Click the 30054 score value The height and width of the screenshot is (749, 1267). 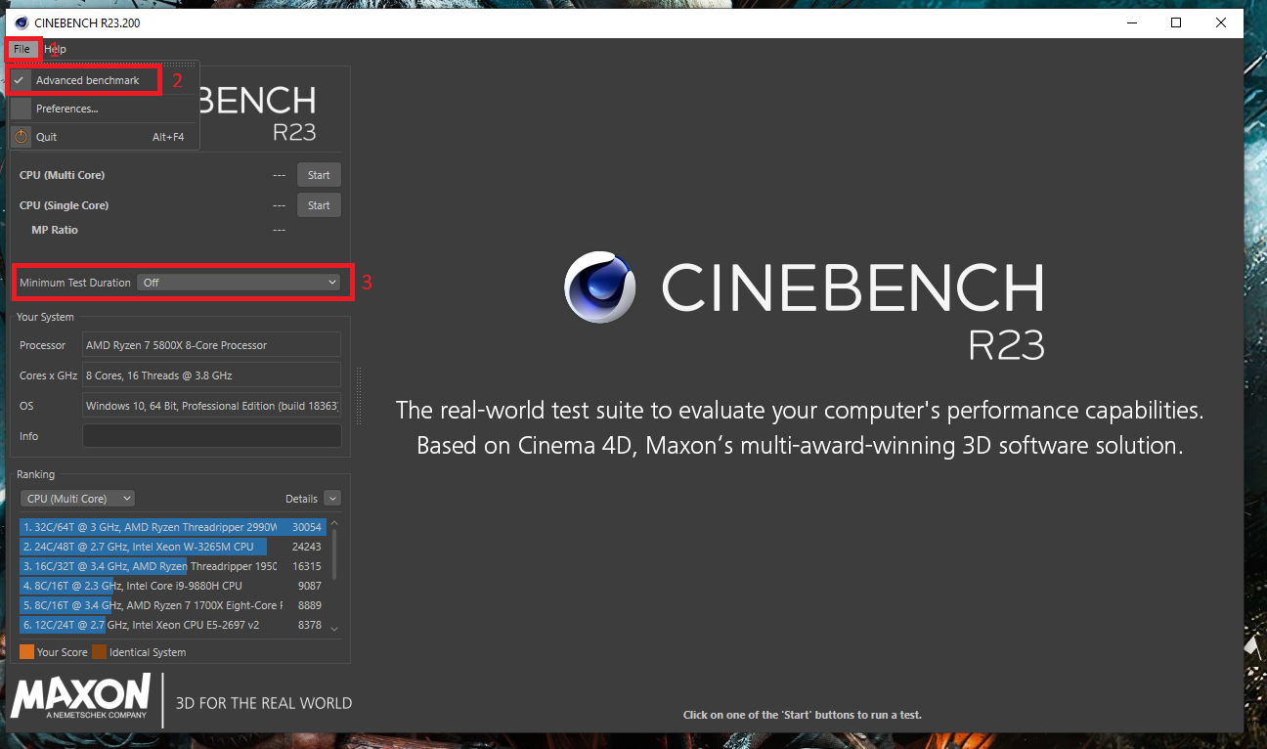307,527
